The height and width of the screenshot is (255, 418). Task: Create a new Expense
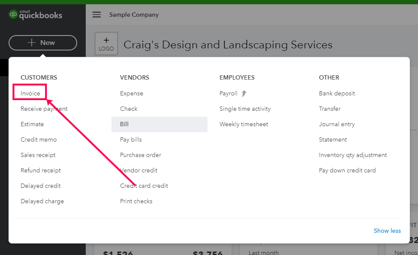tap(132, 93)
